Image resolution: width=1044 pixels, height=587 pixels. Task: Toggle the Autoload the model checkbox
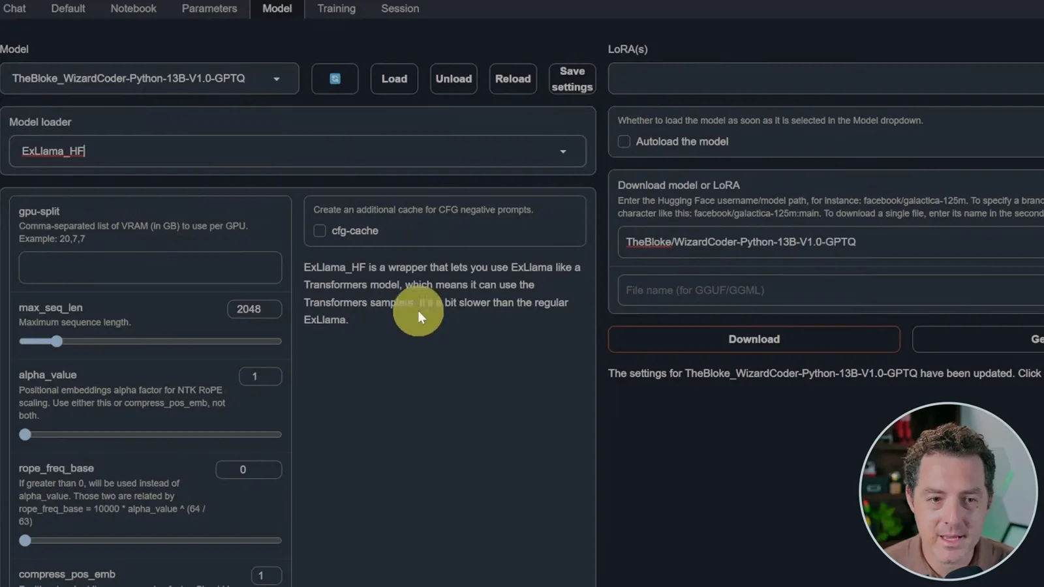[x=624, y=142]
